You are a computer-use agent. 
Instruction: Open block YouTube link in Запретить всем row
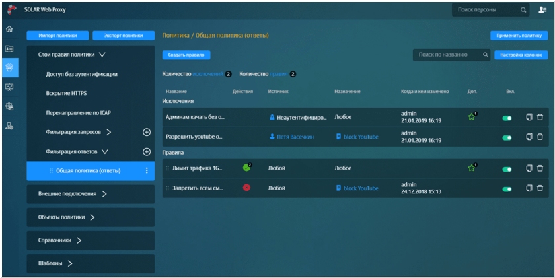(361, 188)
